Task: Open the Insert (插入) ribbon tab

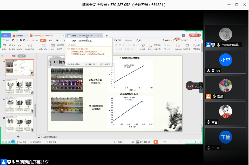Action: click(50, 40)
